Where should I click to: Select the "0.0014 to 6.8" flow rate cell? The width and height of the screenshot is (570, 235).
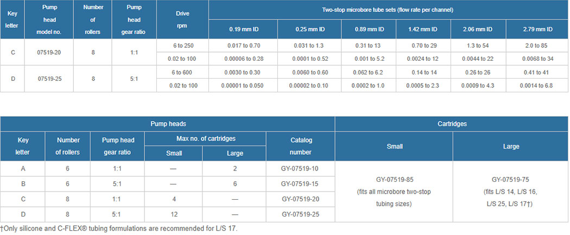click(537, 85)
